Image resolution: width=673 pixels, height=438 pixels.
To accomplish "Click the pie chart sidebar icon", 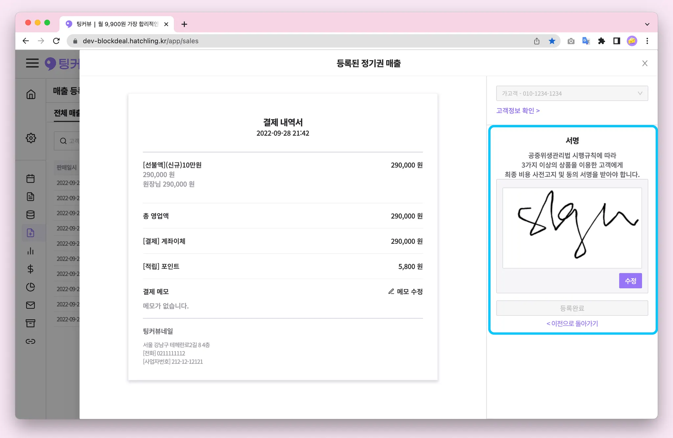I will [31, 287].
